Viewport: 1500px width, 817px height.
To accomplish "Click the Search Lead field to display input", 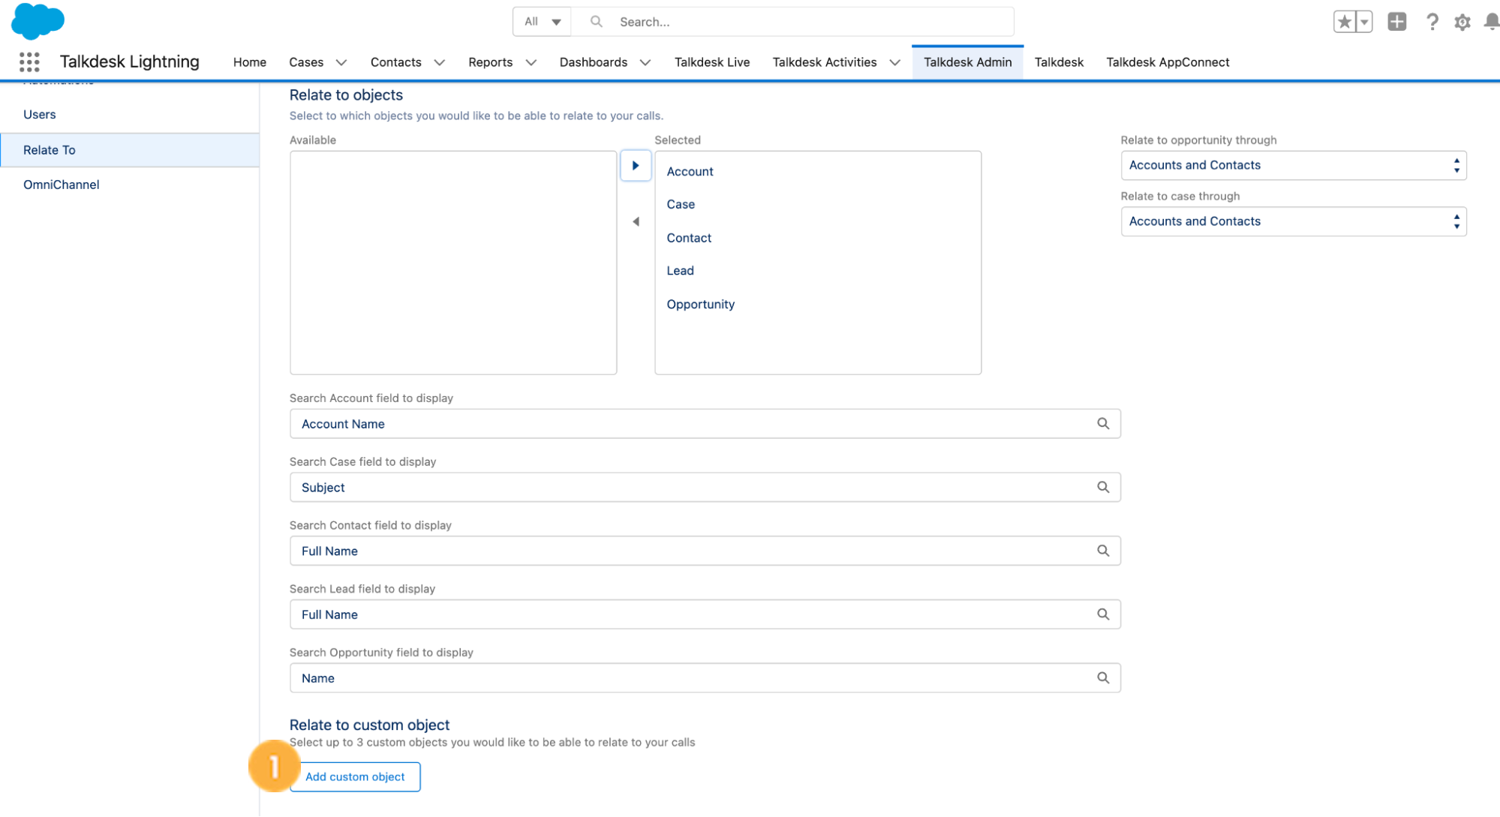I will point(705,614).
